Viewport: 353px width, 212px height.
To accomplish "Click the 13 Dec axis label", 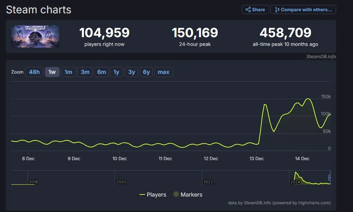I will tap(256, 158).
